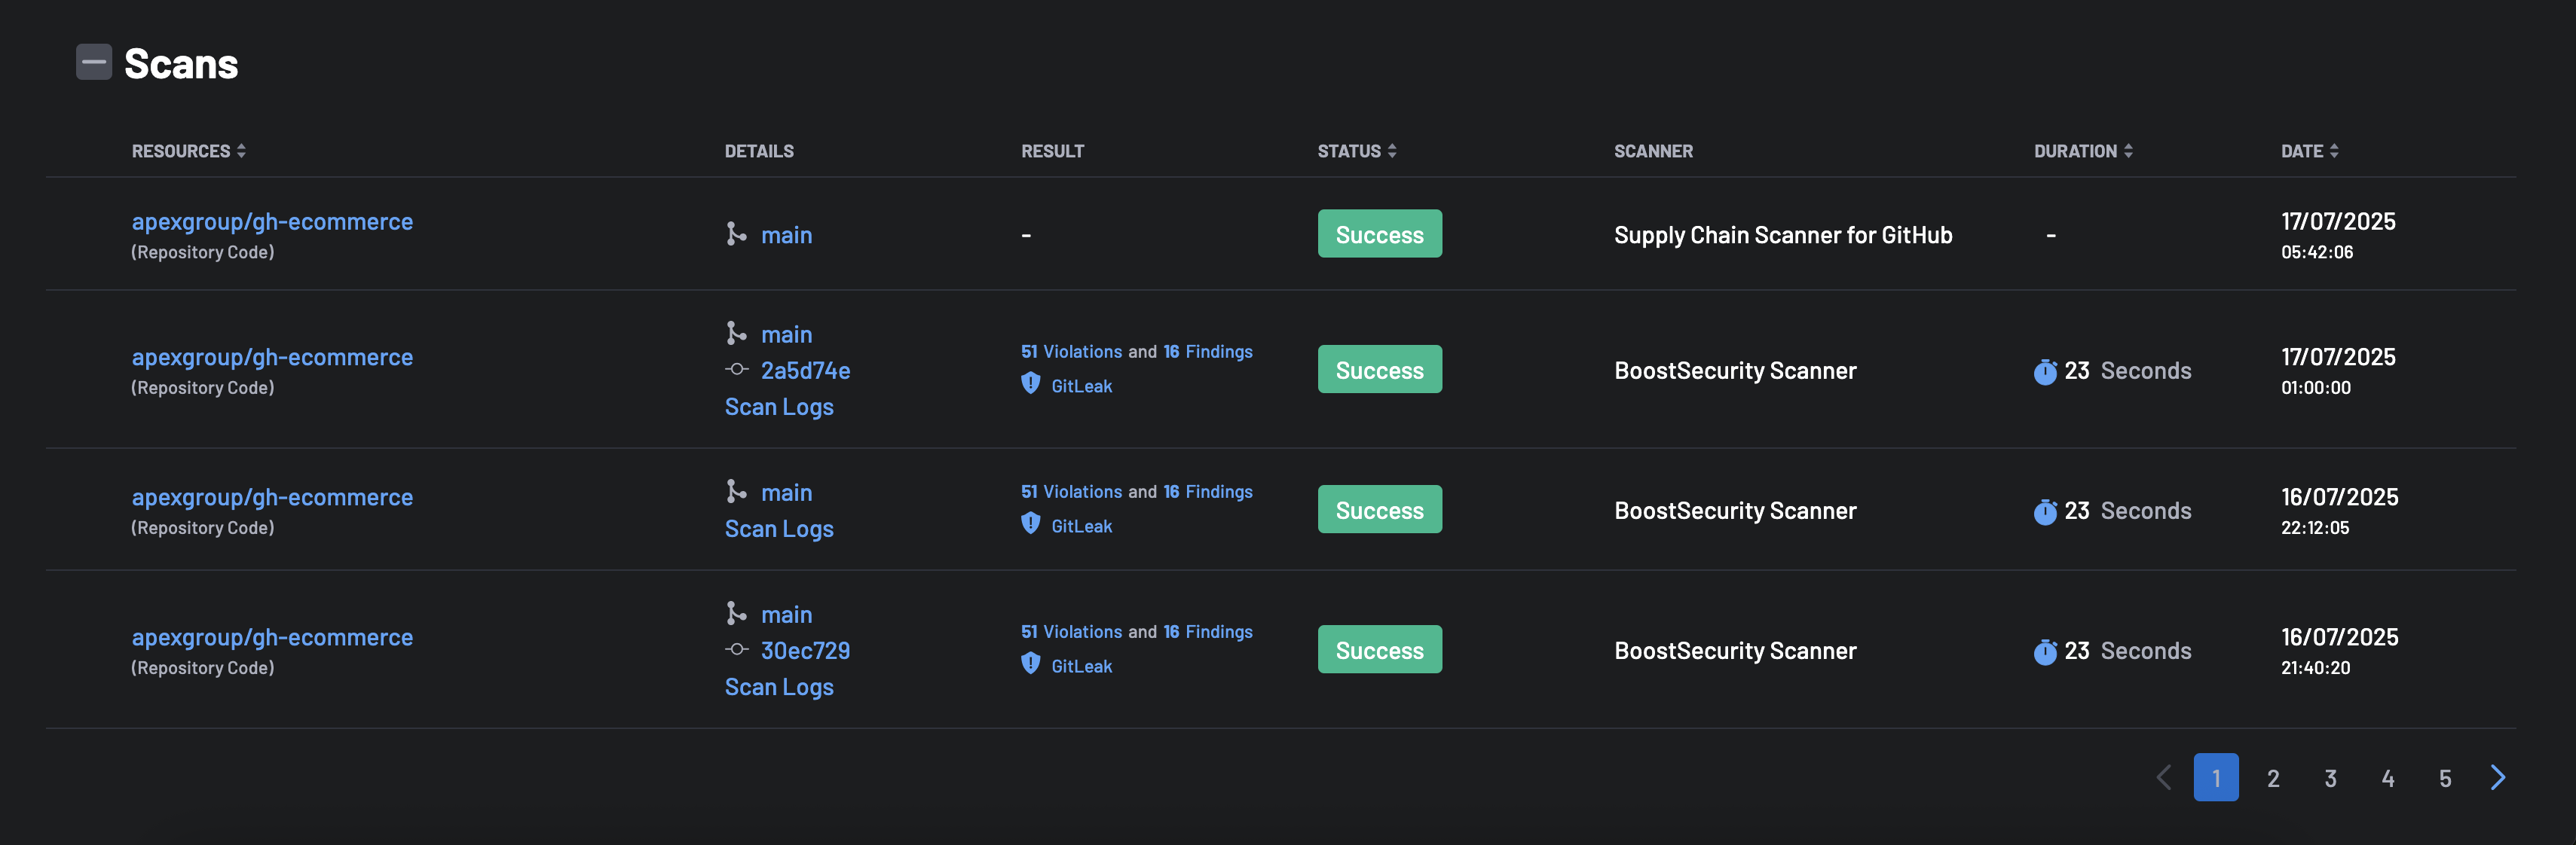Screen dimensions: 2576x845
Task: Click branch icon above commit 30ec729
Action: point(736,613)
